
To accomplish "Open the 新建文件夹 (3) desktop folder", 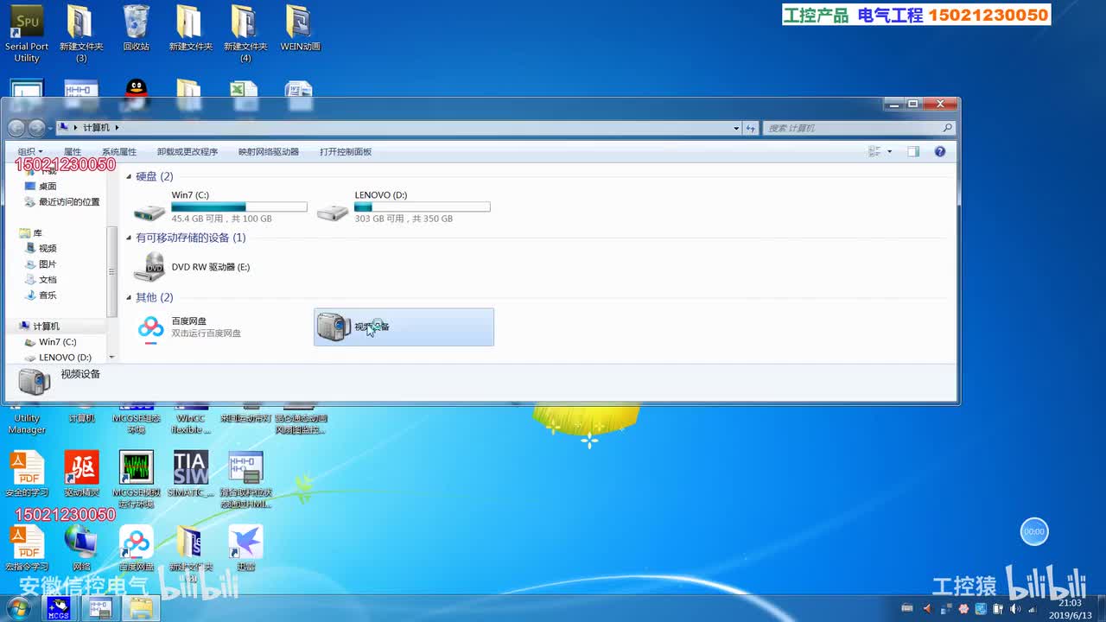I will click(81, 35).
